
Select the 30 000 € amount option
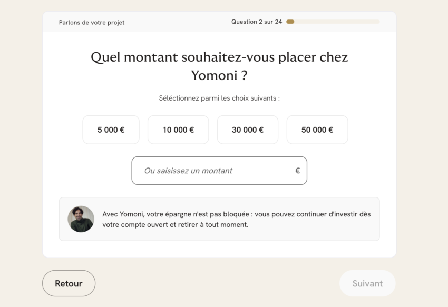(248, 130)
